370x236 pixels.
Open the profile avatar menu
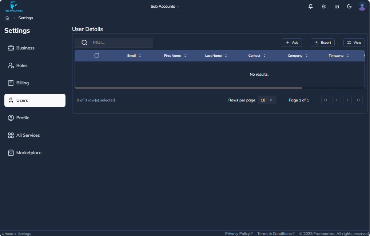tap(362, 6)
